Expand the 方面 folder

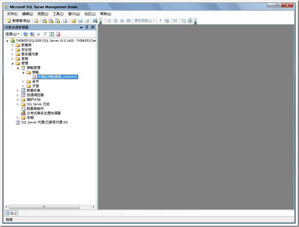[x=23, y=86]
